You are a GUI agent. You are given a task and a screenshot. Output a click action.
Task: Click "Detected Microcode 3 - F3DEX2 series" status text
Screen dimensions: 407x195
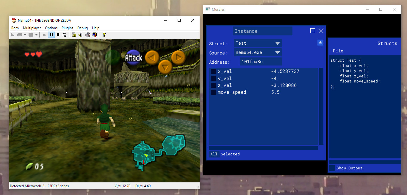point(39,186)
